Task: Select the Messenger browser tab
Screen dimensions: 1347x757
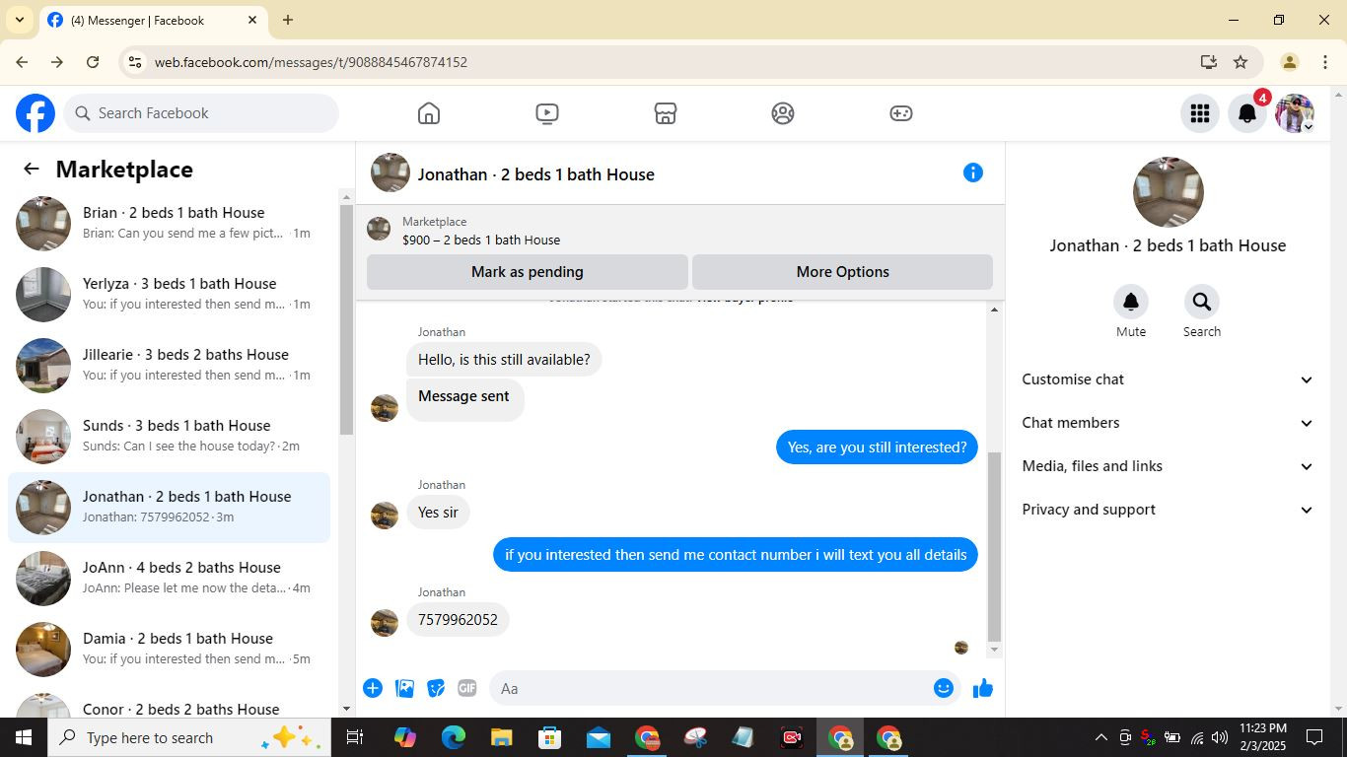Action: coord(153,20)
